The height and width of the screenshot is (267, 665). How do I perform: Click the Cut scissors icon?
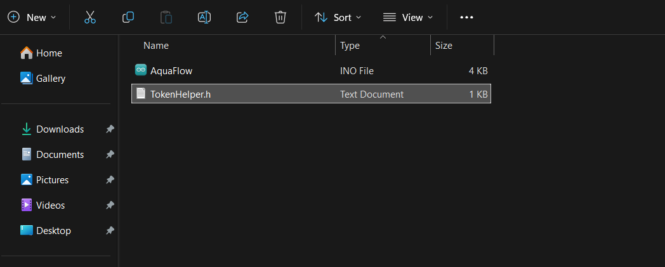90,18
